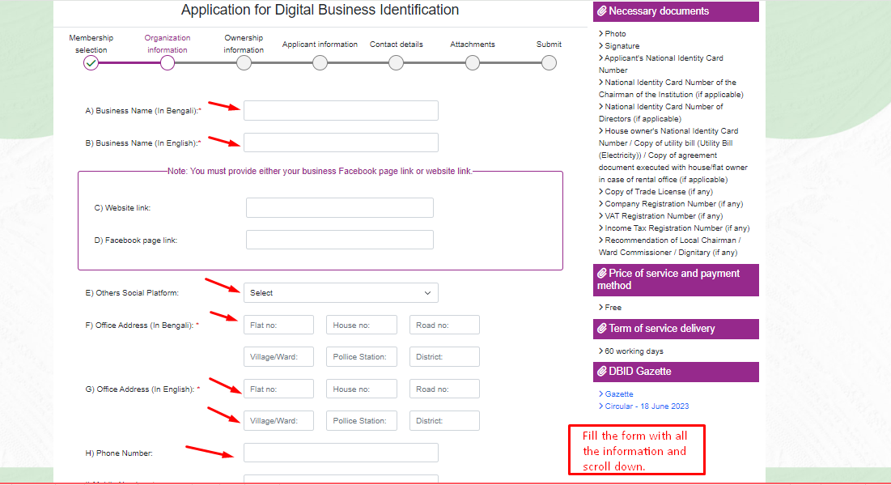Click the Submit step circle
The height and width of the screenshot is (485, 891).
tap(549, 63)
